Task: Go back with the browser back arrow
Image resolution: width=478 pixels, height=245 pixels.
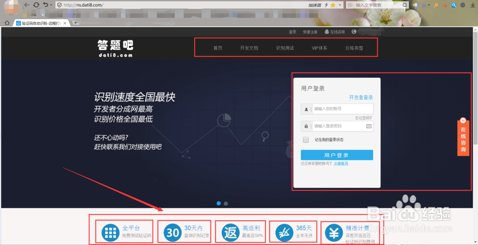Action: pos(27,5)
